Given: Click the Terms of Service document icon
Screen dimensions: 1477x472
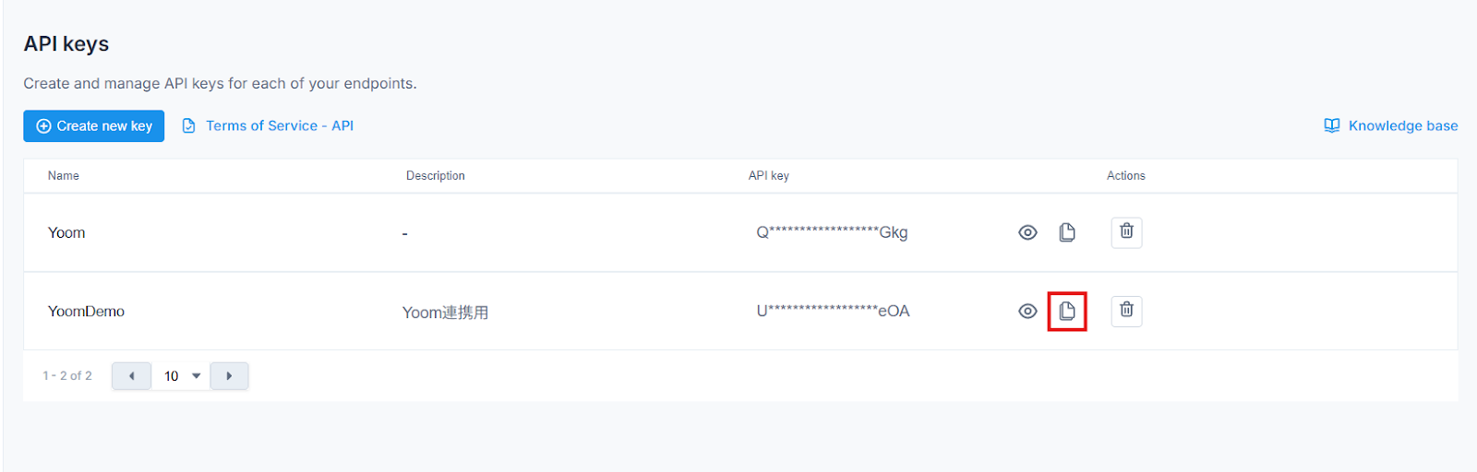Looking at the screenshot, I should coord(188,125).
